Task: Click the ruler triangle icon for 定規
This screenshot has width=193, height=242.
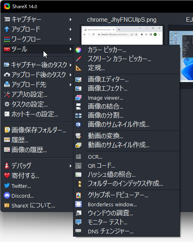Action: point(78,68)
